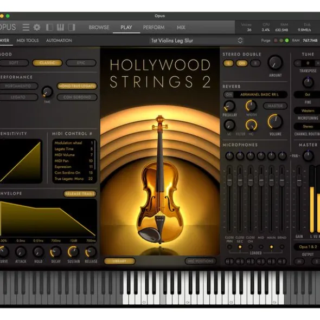Open the Automation tab
This screenshot has width=320, height=320.
59,41
